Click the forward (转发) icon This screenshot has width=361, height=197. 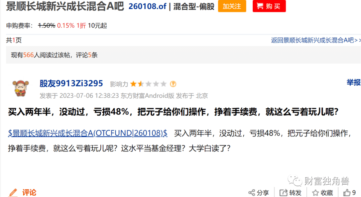click(283, 193)
